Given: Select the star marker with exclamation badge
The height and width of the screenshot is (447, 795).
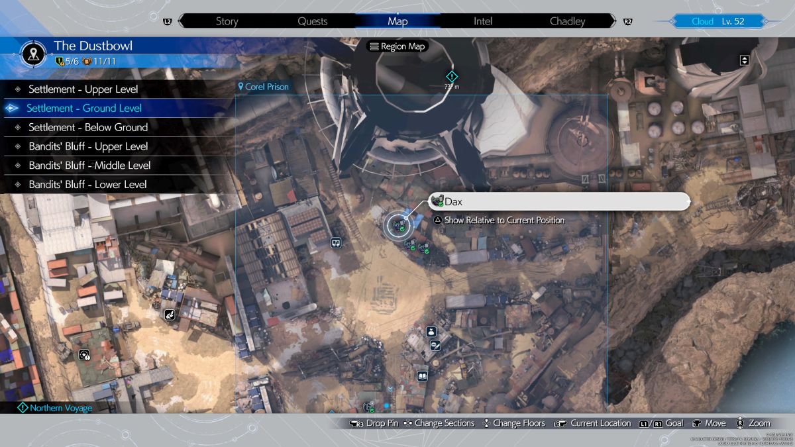Looking at the screenshot, I should point(84,355).
